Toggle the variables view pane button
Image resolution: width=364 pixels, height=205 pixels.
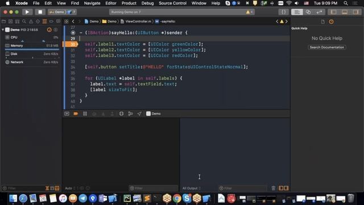[281, 188]
